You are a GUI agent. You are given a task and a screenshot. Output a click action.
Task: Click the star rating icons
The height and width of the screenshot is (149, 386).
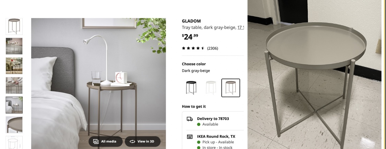pyautogui.click(x=193, y=48)
